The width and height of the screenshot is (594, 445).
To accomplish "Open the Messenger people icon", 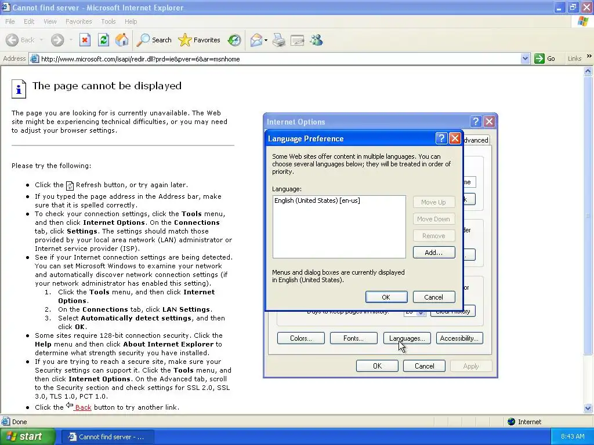I will click(x=316, y=40).
